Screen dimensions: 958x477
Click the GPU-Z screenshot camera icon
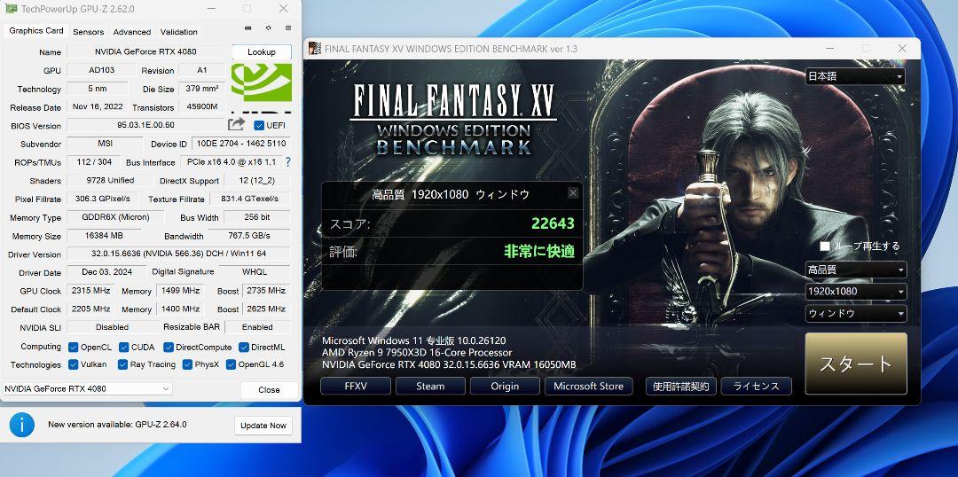[x=247, y=28]
